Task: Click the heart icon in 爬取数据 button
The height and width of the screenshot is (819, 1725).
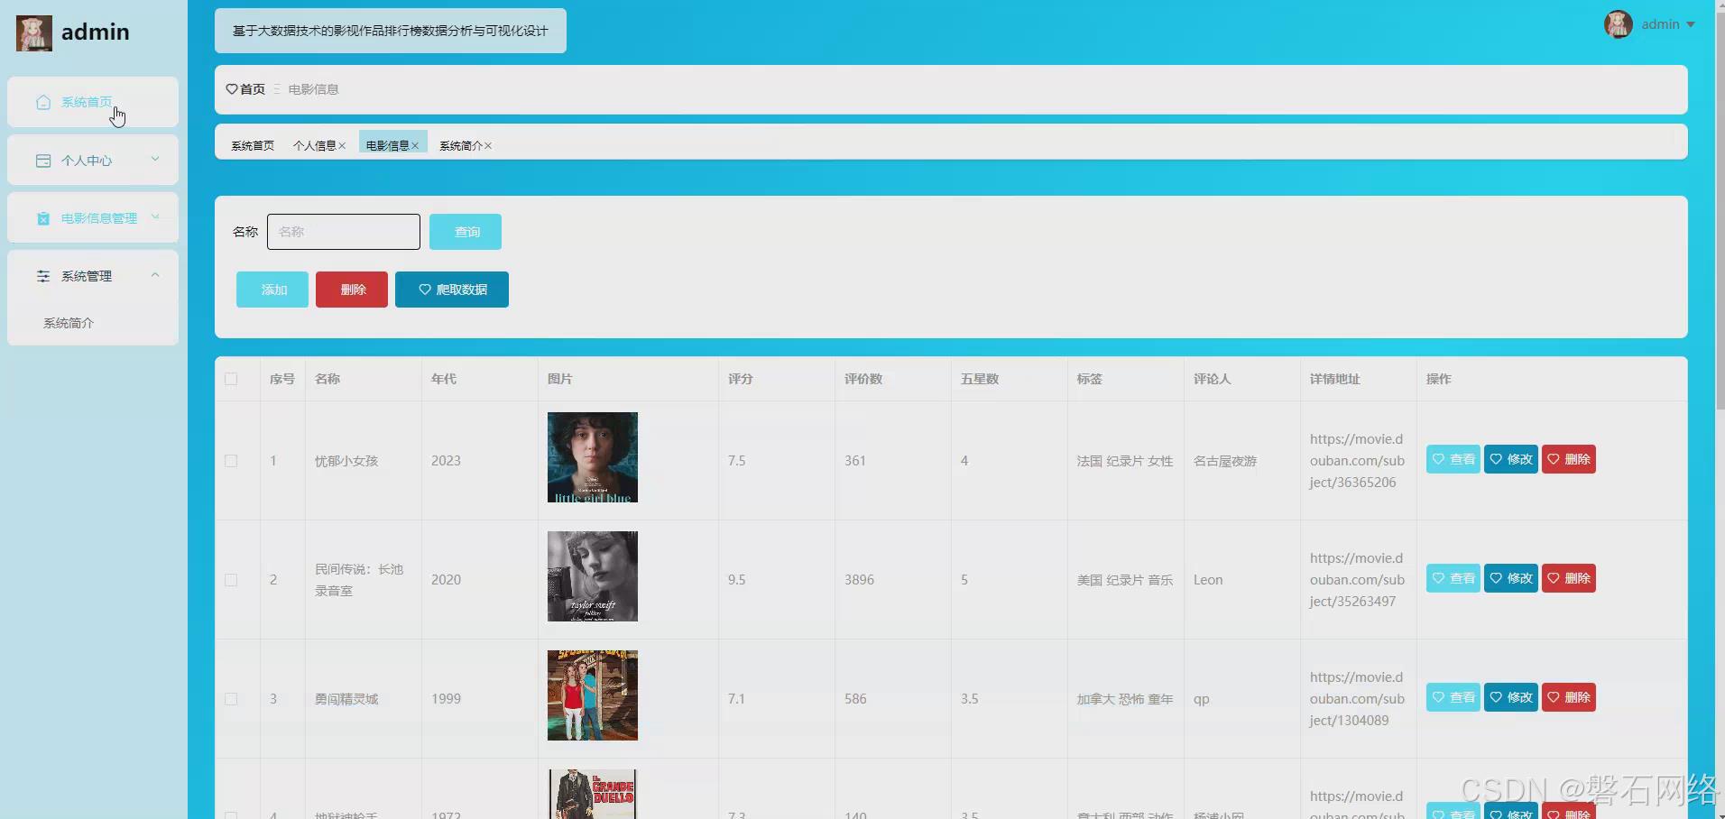Action: (425, 290)
